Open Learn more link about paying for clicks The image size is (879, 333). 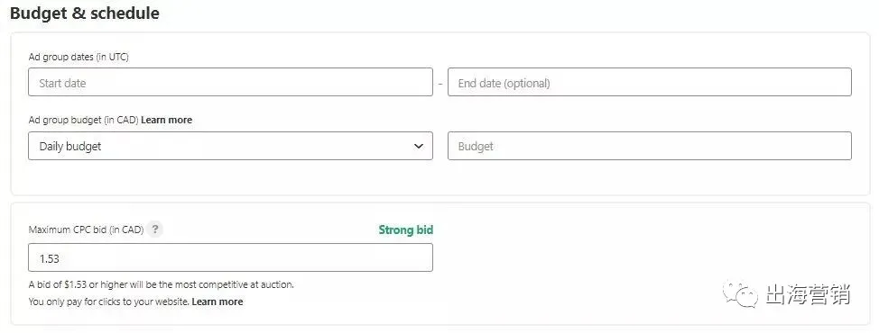point(217,301)
